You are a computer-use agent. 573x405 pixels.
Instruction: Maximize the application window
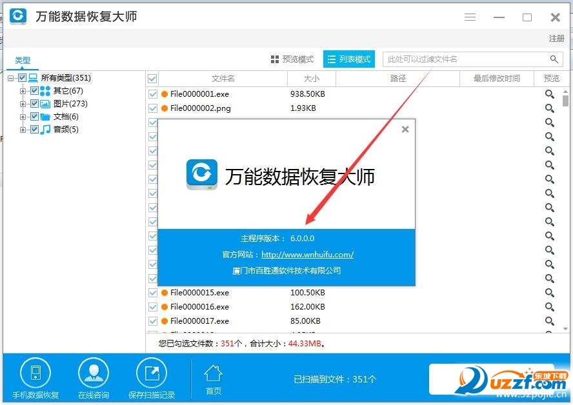click(527, 17)
